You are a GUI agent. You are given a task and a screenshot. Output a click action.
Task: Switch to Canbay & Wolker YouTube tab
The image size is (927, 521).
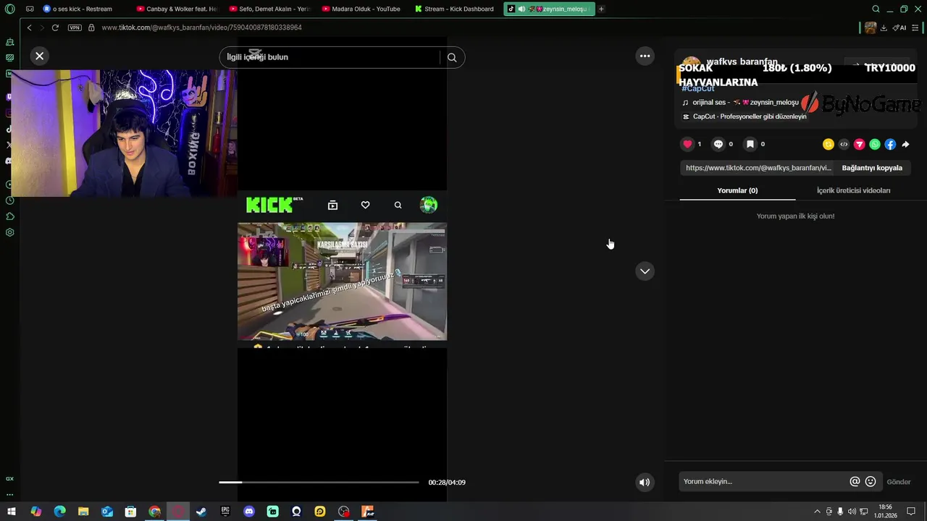176,9
